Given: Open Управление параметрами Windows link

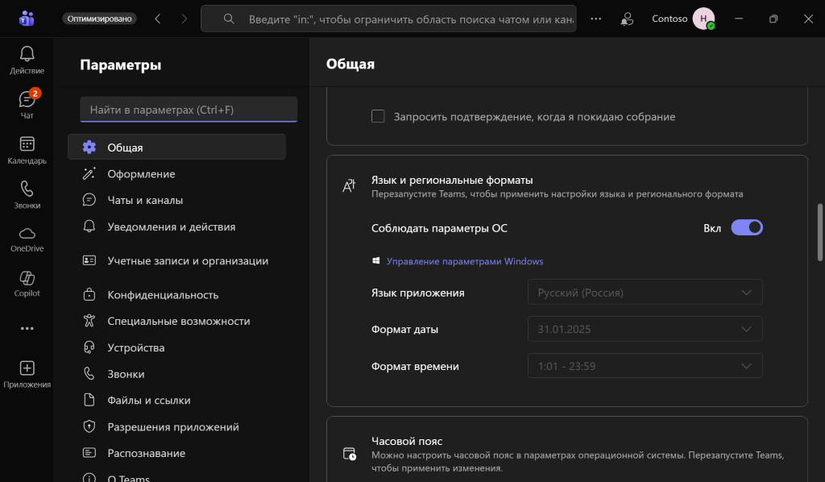Looking at the screenshot, I should point(465,261).
